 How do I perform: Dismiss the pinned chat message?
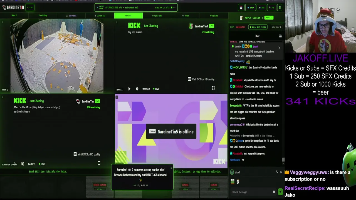pyautogui.click(x=279, y=48)
